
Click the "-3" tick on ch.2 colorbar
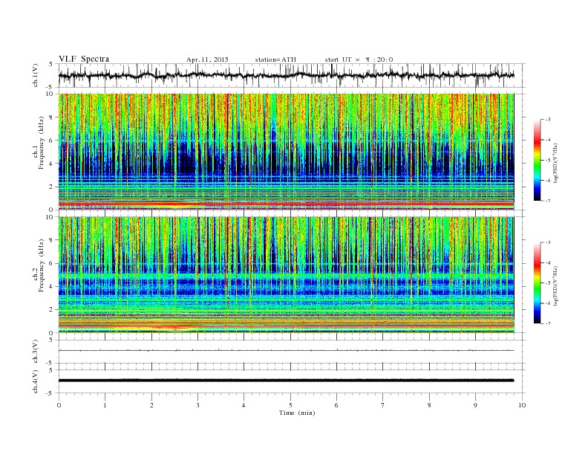[x=548, y=242]
